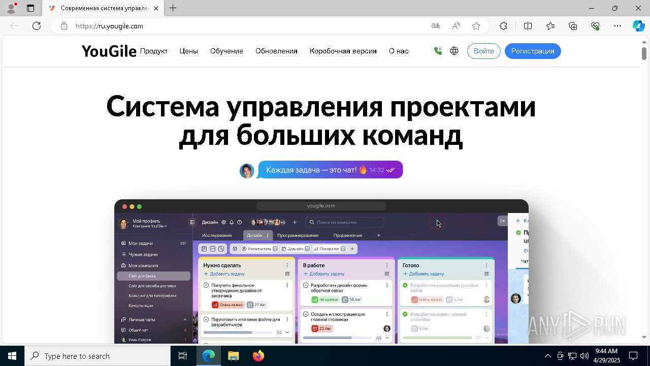The height and width of the screenshot is (366, 650).
Task: Open the Extensions puzzle icon
Action: [x=503, y=26]
